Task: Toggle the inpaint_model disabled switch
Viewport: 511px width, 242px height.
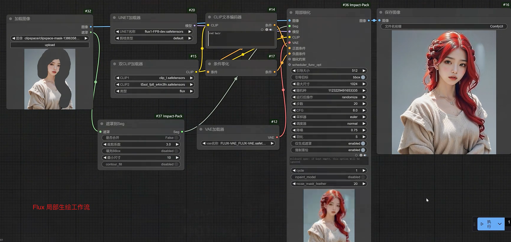Action: pyautogui.click(x=363, y=177)
